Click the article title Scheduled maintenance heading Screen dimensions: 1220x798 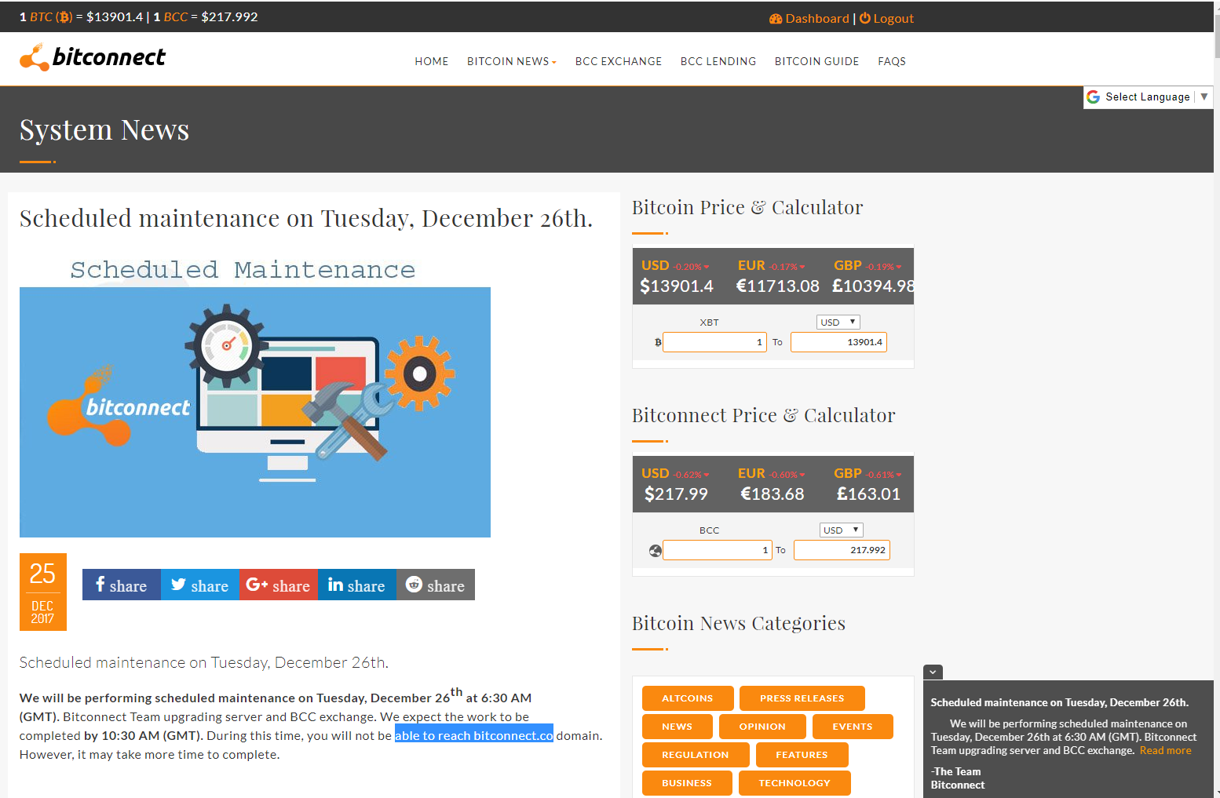[x=306, y=218]
